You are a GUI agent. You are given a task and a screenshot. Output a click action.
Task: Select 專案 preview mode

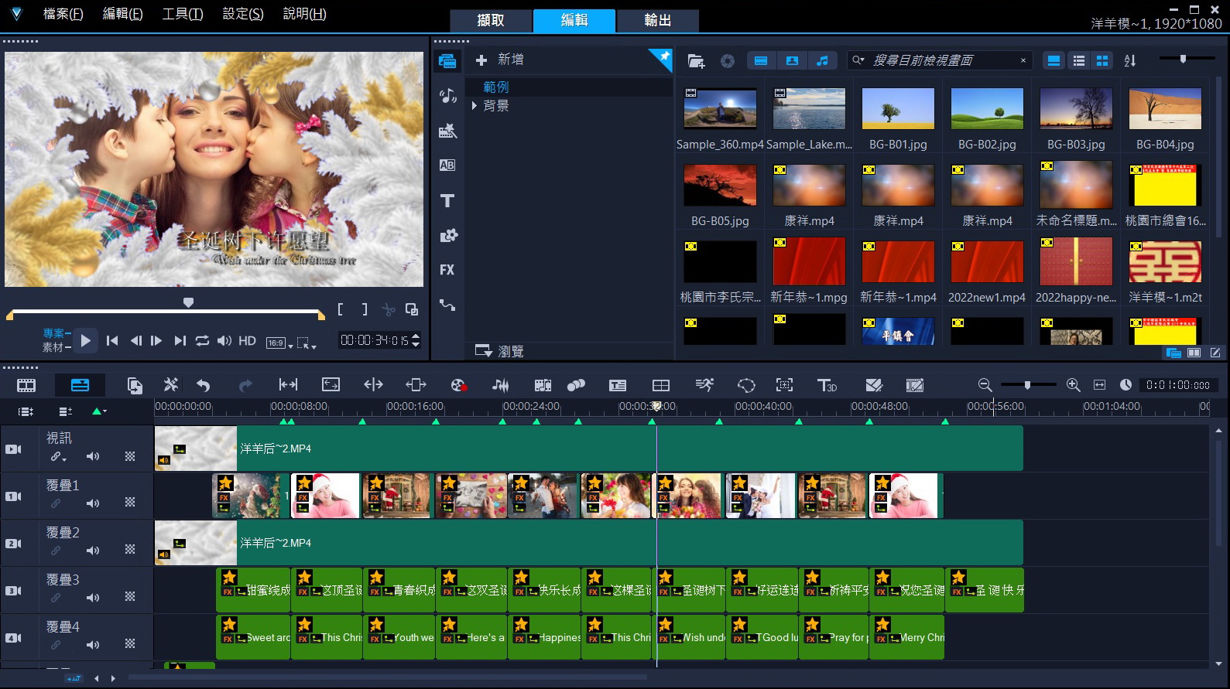[53, 333]
